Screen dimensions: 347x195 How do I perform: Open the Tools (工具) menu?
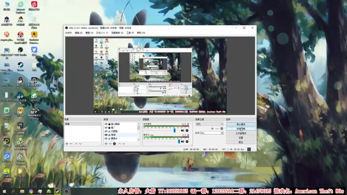tap(130, 33)
